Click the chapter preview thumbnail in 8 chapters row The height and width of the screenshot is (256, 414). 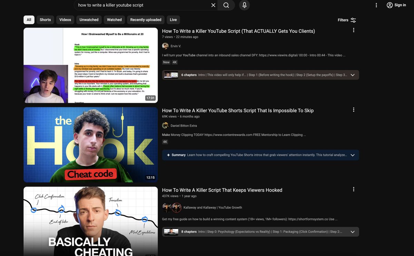point(171,232)
